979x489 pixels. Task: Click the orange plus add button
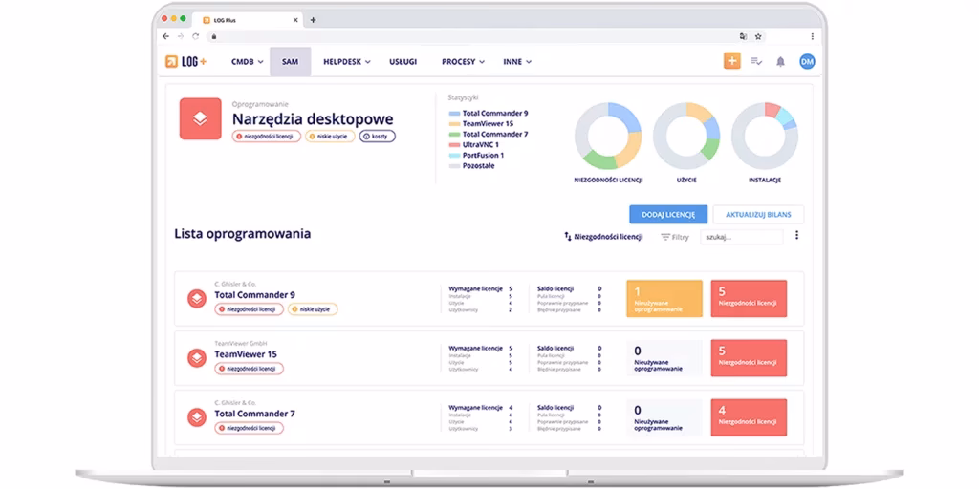[731, 61]
